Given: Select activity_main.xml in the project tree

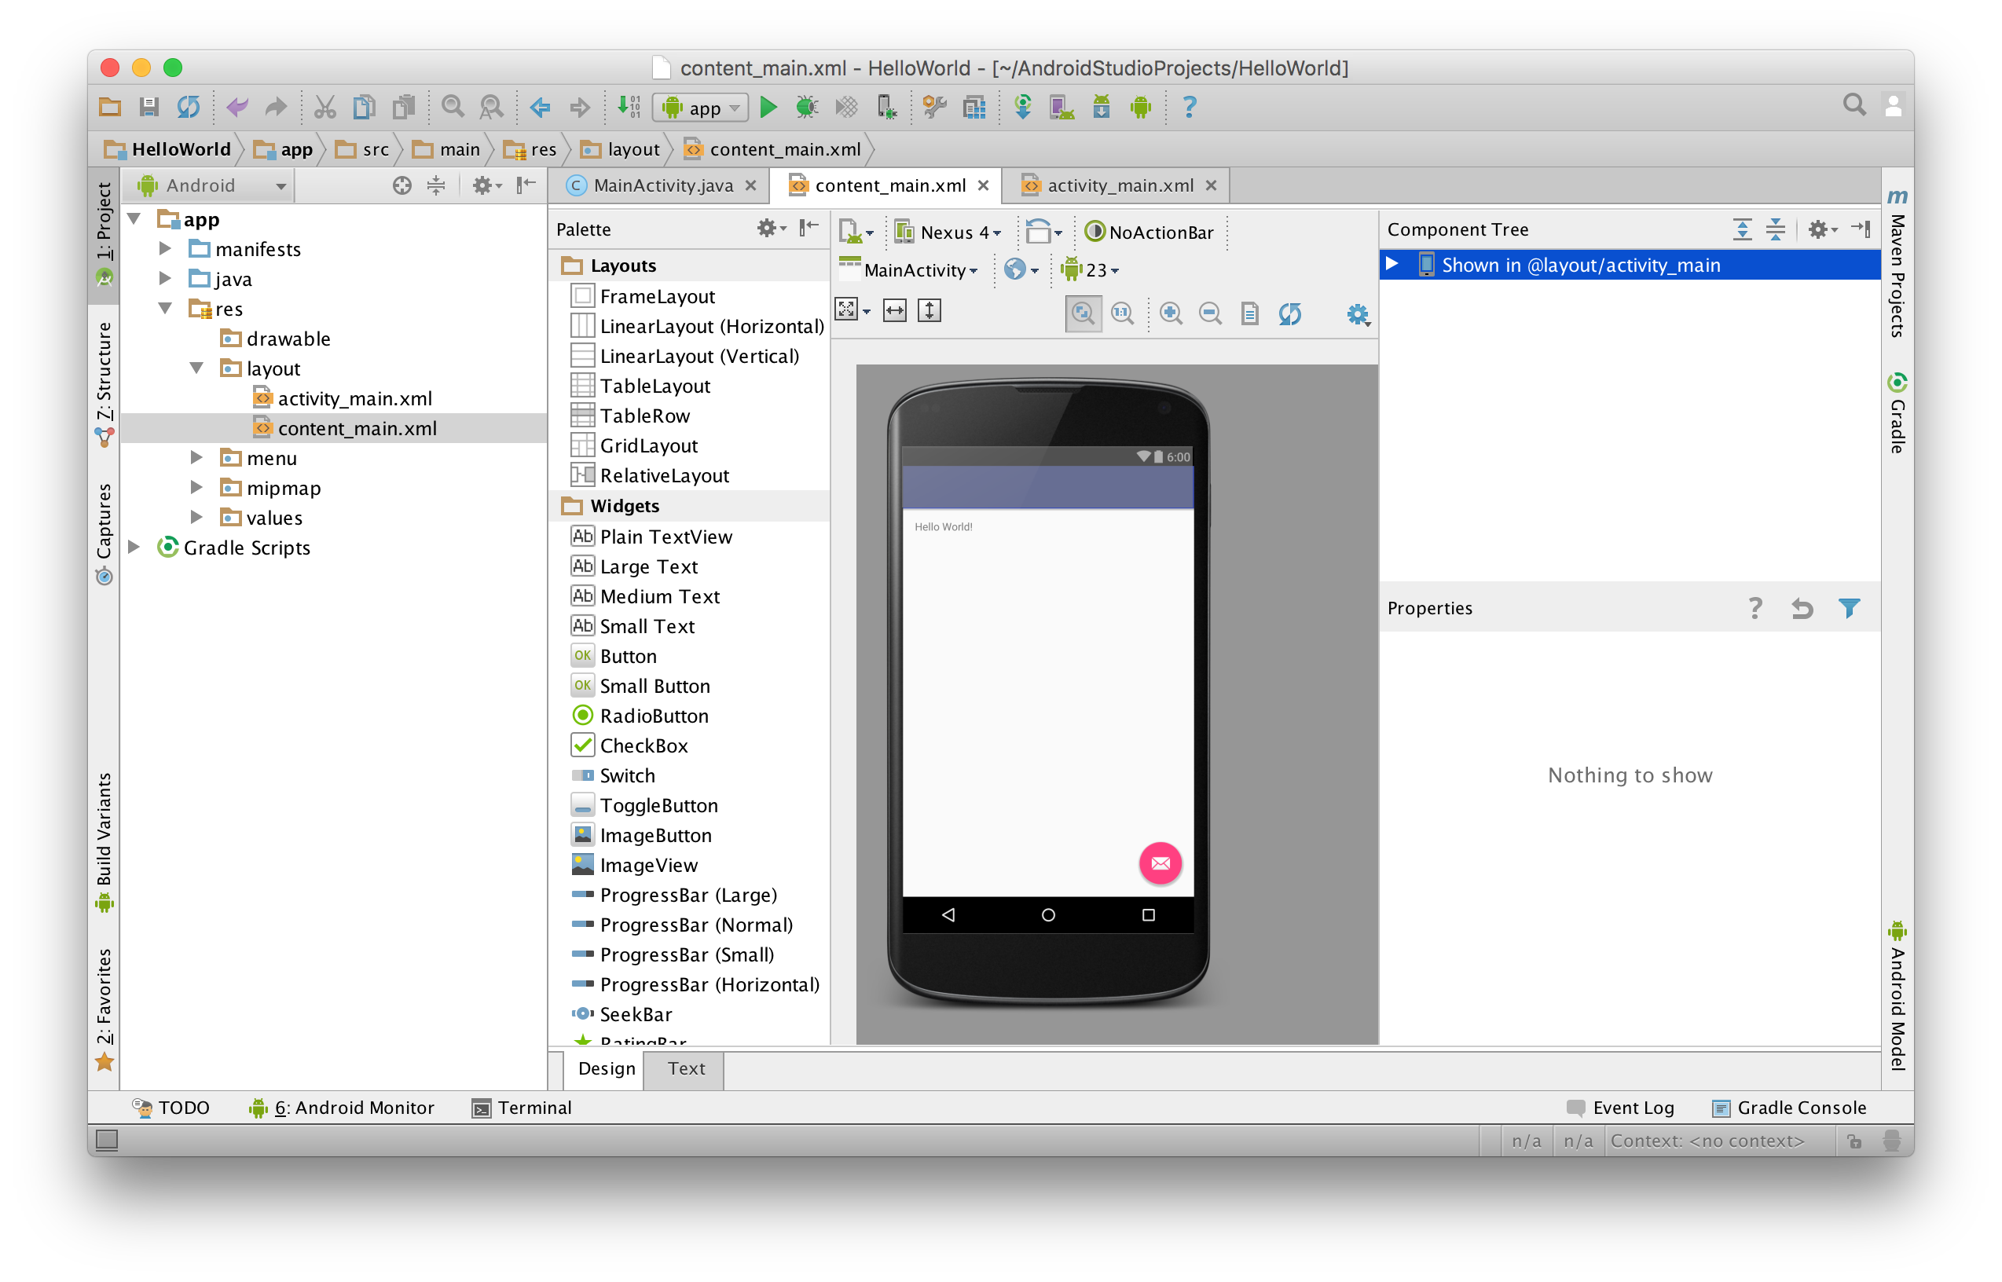Looking at the screenshot, I should pyautogui.click(x=354, y=399).
